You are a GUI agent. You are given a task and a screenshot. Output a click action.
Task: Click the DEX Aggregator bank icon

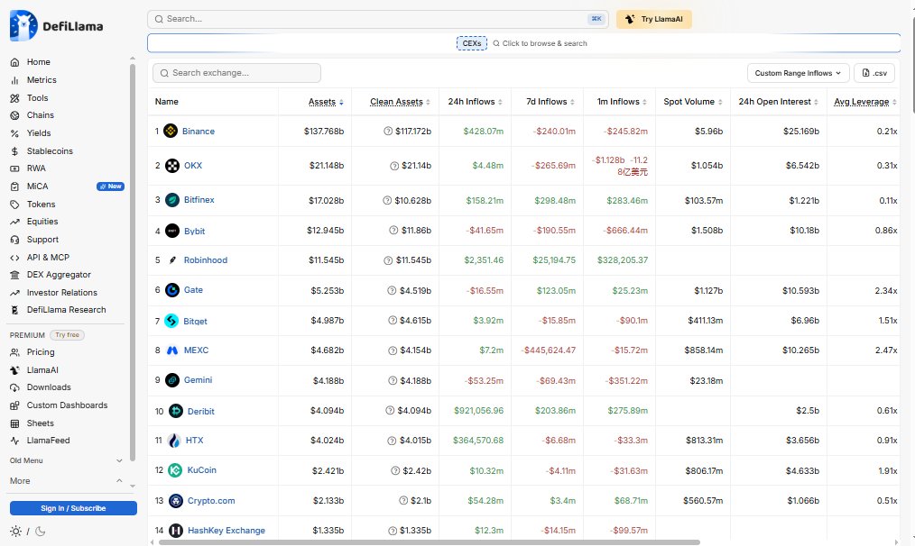pyautogui.click(x=15, y=275)
